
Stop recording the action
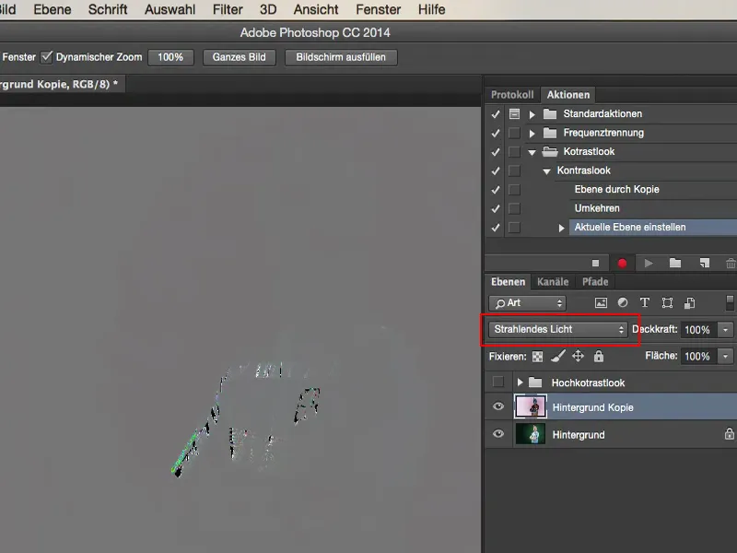[x=595, y=264]
